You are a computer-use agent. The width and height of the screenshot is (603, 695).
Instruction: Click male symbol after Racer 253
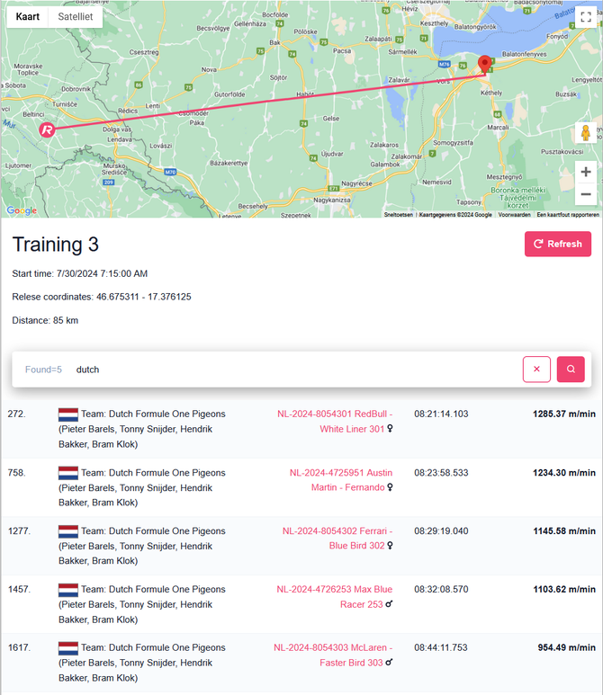tap(389, 603)
